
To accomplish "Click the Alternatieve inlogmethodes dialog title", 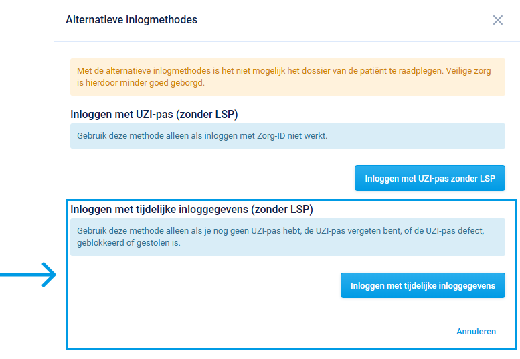I will pos(131,20).
